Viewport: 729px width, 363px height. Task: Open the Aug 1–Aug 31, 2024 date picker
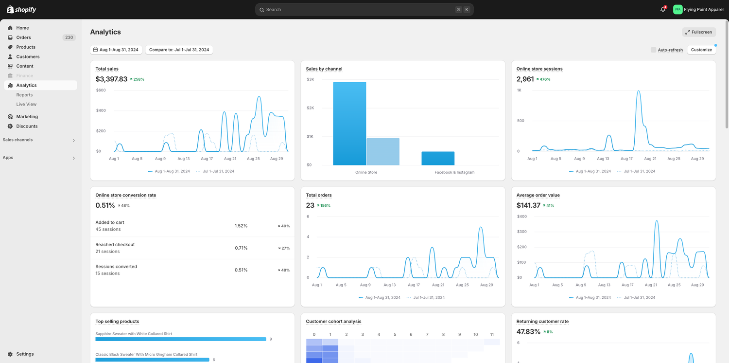pyautogui.click(x=116, y=50)
